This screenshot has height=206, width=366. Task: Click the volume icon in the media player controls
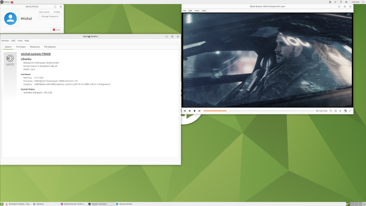click(340, 111)
